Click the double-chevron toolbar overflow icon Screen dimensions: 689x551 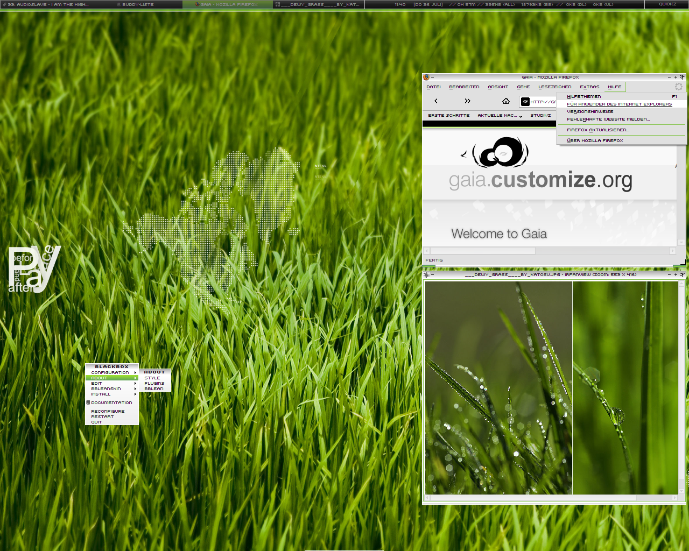tap(467, 101)
